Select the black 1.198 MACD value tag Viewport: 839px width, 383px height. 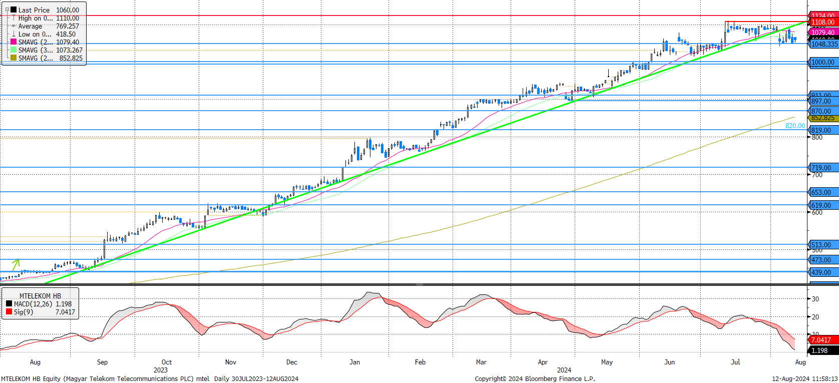pos(823,350)
